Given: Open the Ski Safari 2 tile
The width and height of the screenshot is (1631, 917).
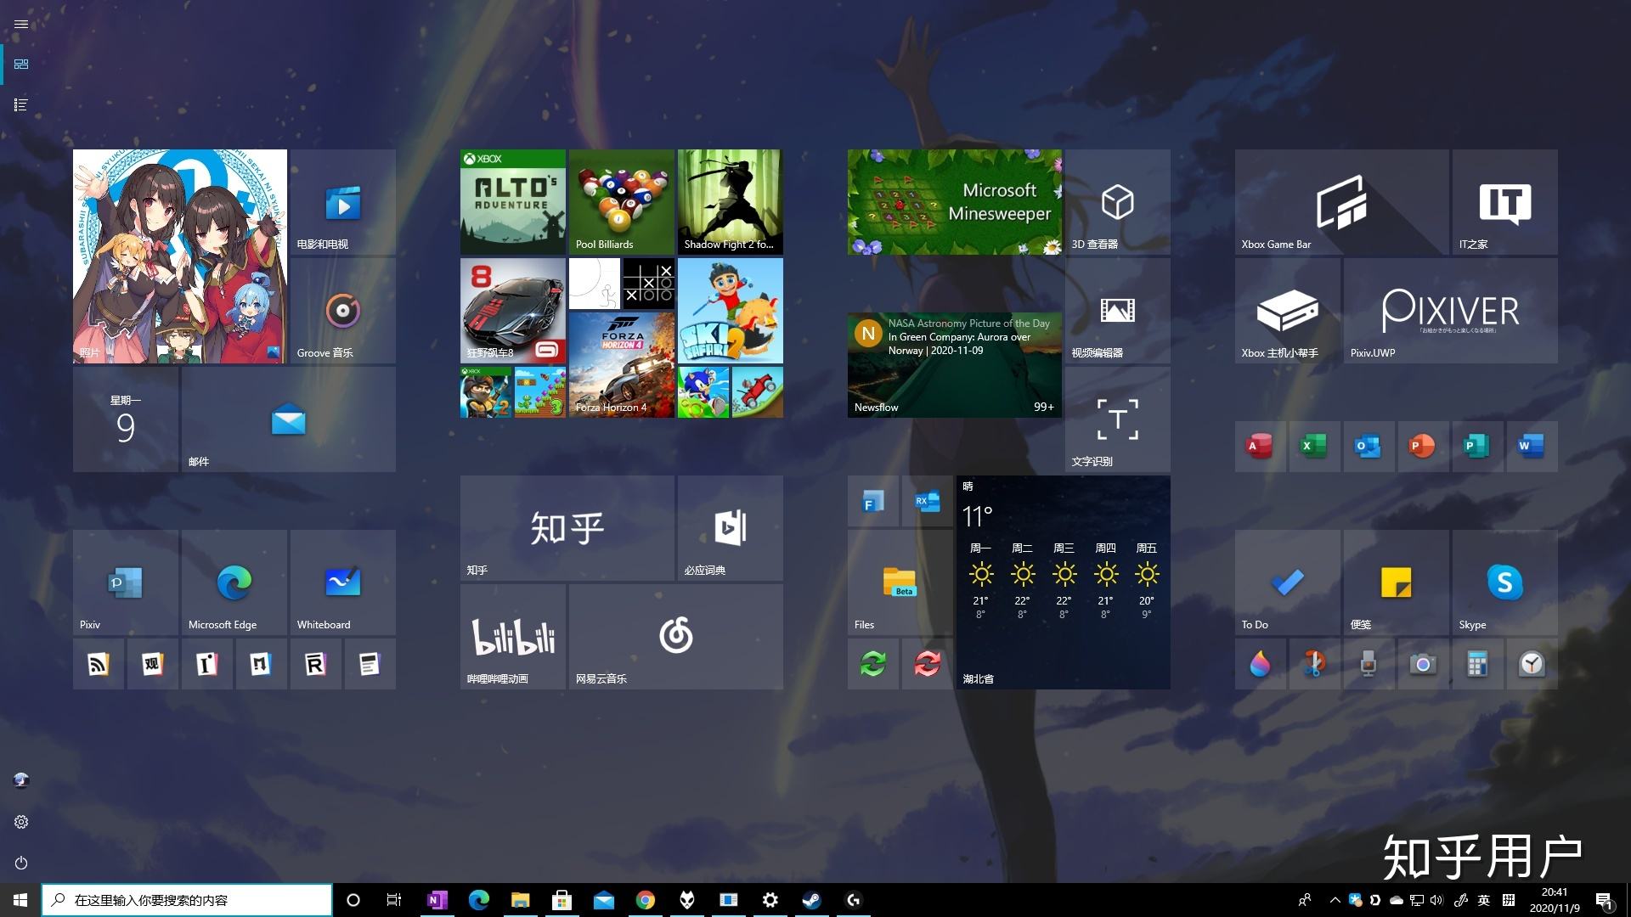Looking at the screenshot, I should click(730, 311).
